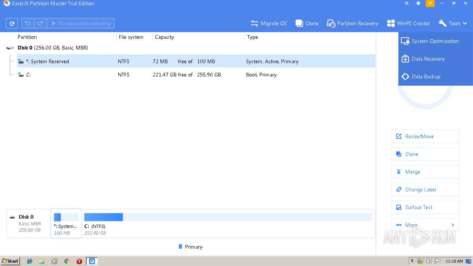Open the help question mark icon
Viewport: 473px width, 266px height.
click(418, 3)
